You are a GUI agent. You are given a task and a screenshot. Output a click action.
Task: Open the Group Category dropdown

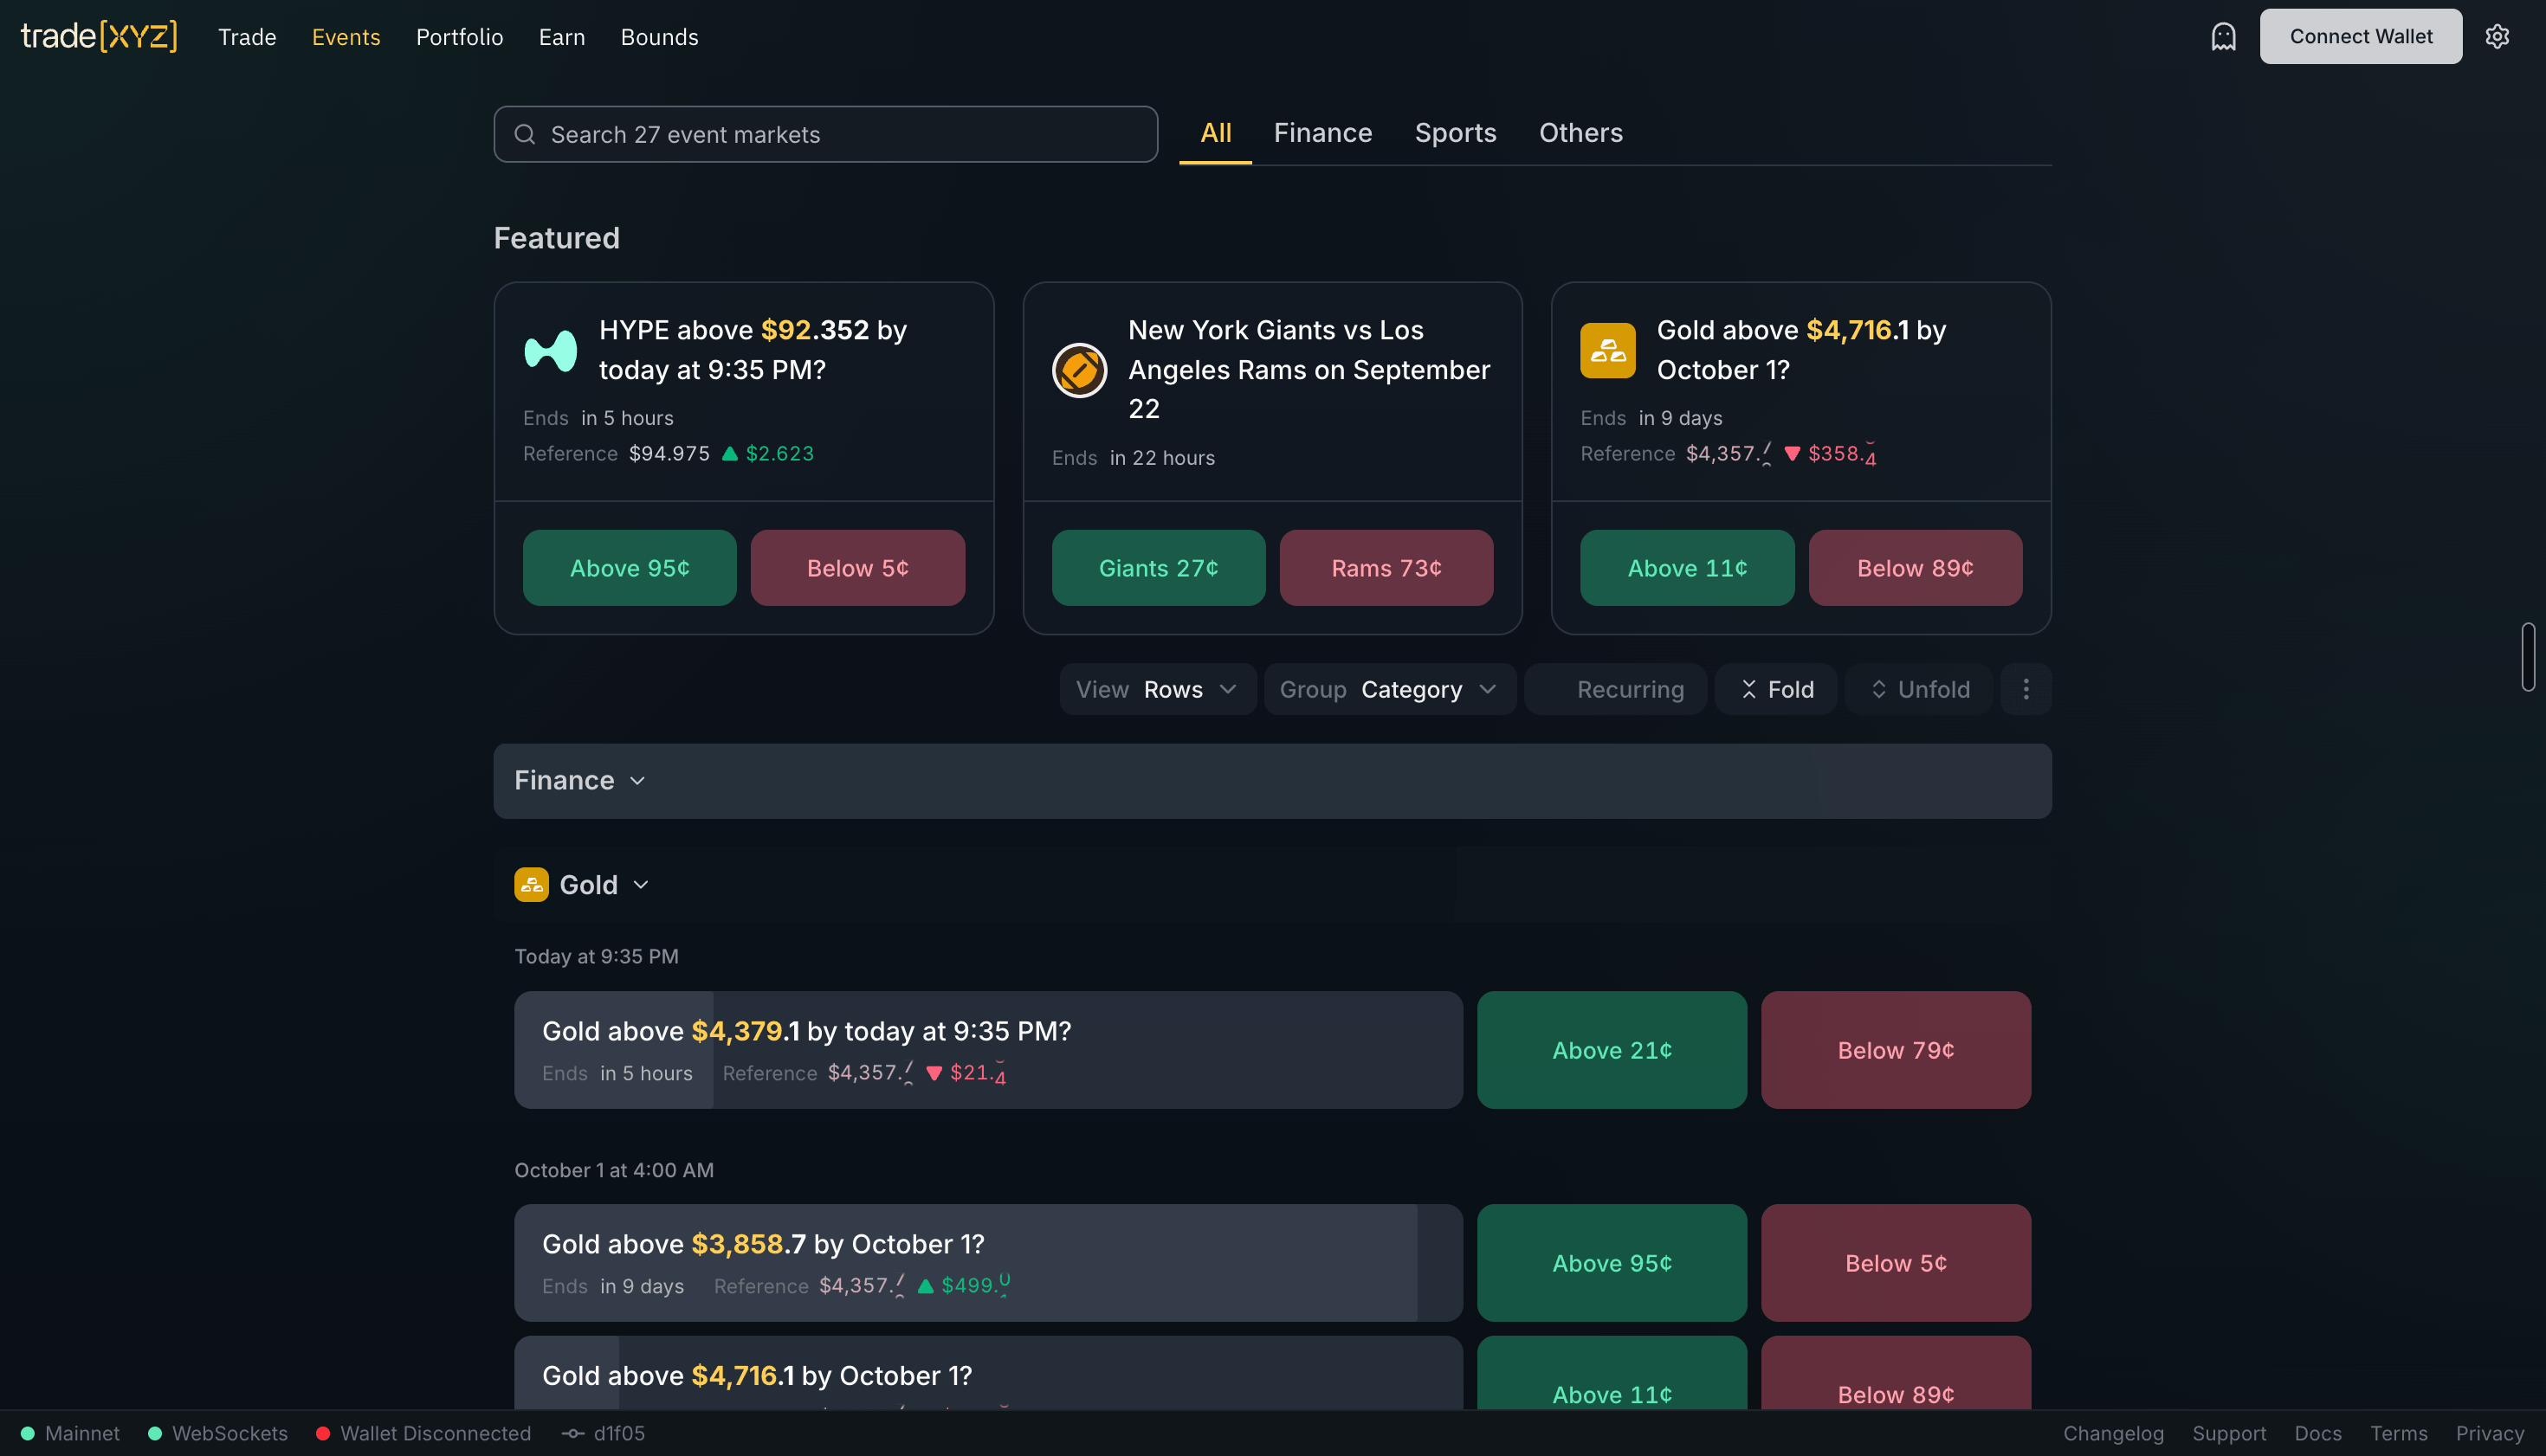point(1390,689)
